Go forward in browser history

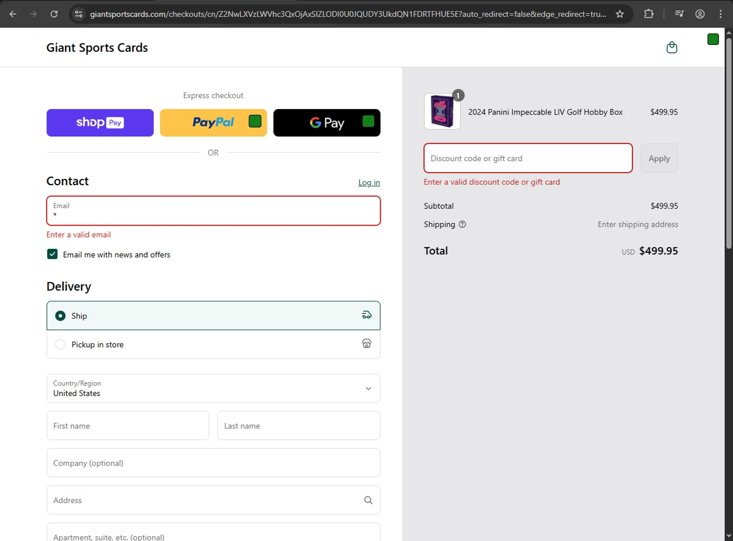[x=33, y=14]
